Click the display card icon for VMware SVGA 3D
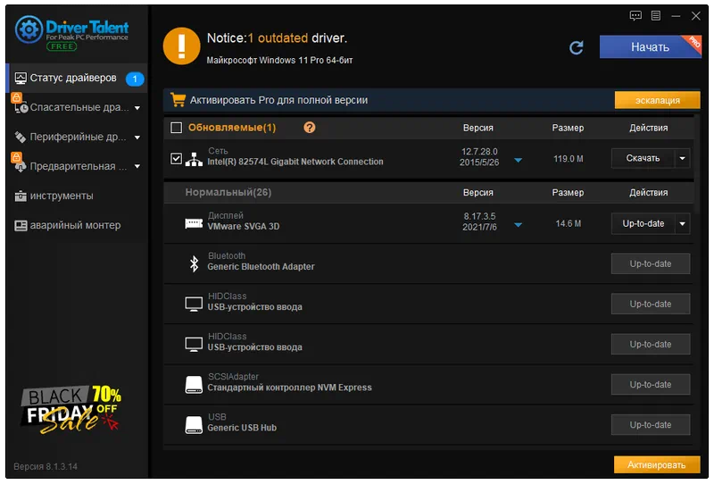This screenshot has height=484, width=714. click(194, 223)
